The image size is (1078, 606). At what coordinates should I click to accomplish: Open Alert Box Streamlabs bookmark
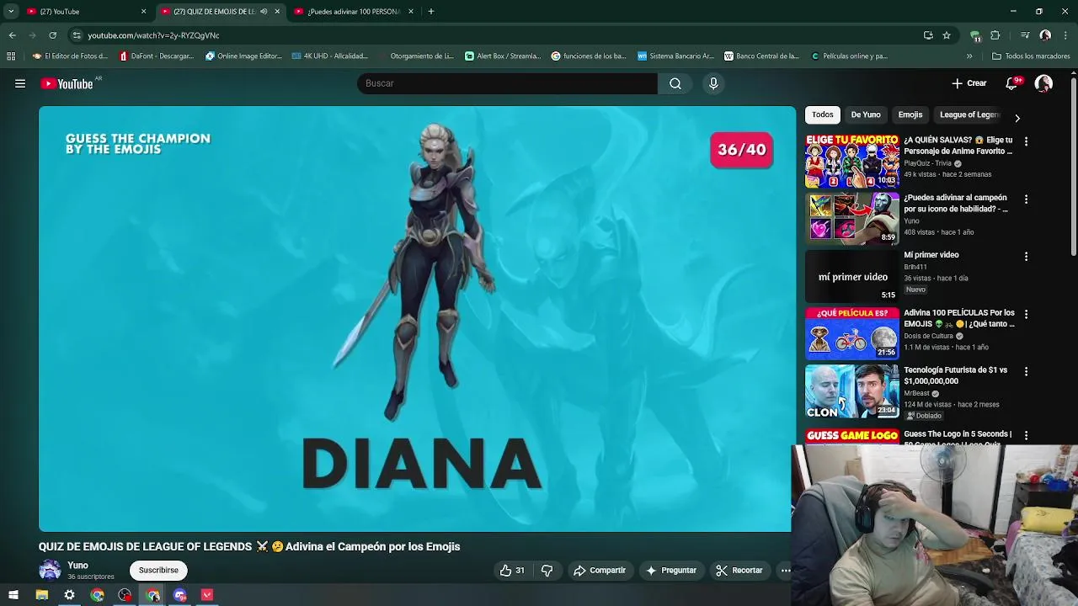click(x=503, y=56)
